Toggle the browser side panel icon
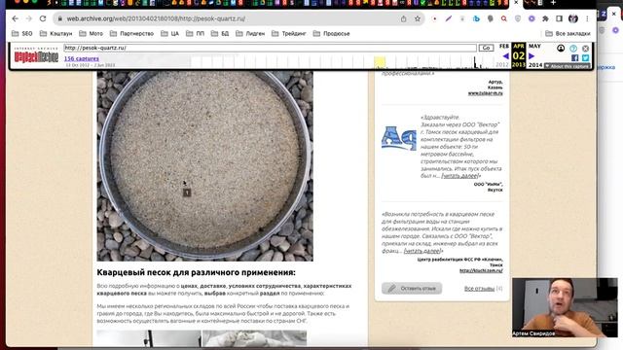 coord(559,18)
